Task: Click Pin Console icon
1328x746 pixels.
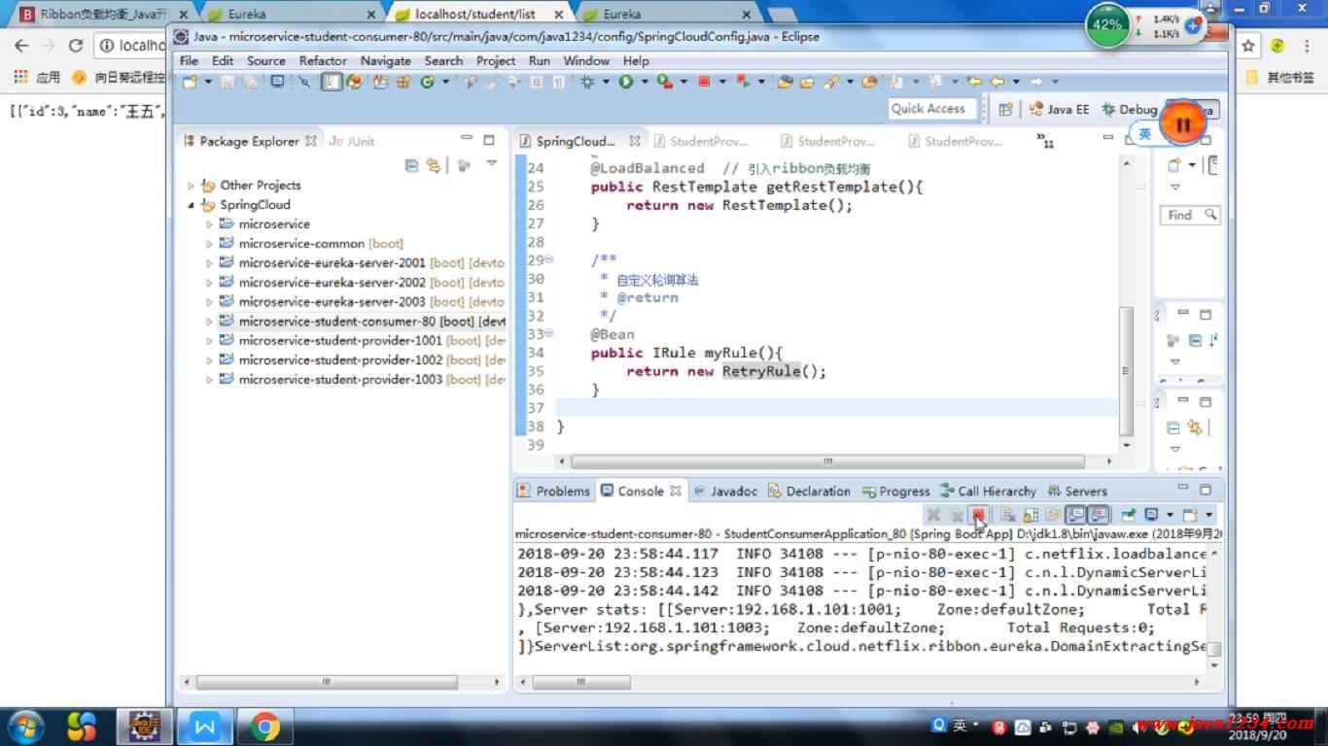Action: (x=1128, y=515)
